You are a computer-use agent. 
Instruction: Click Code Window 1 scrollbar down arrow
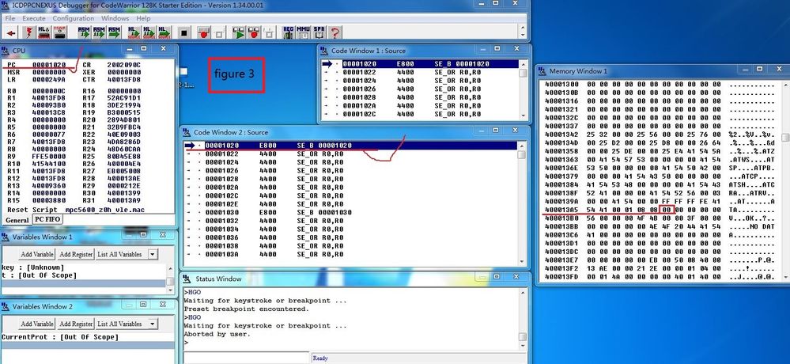pyautogui.click(x=523, y=116)
